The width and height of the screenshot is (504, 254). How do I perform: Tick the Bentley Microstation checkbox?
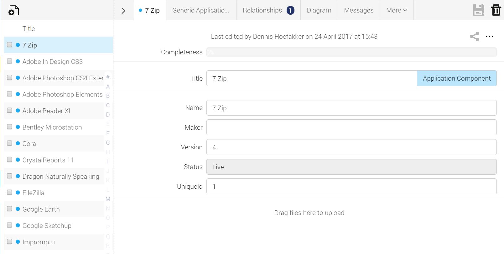10,127
